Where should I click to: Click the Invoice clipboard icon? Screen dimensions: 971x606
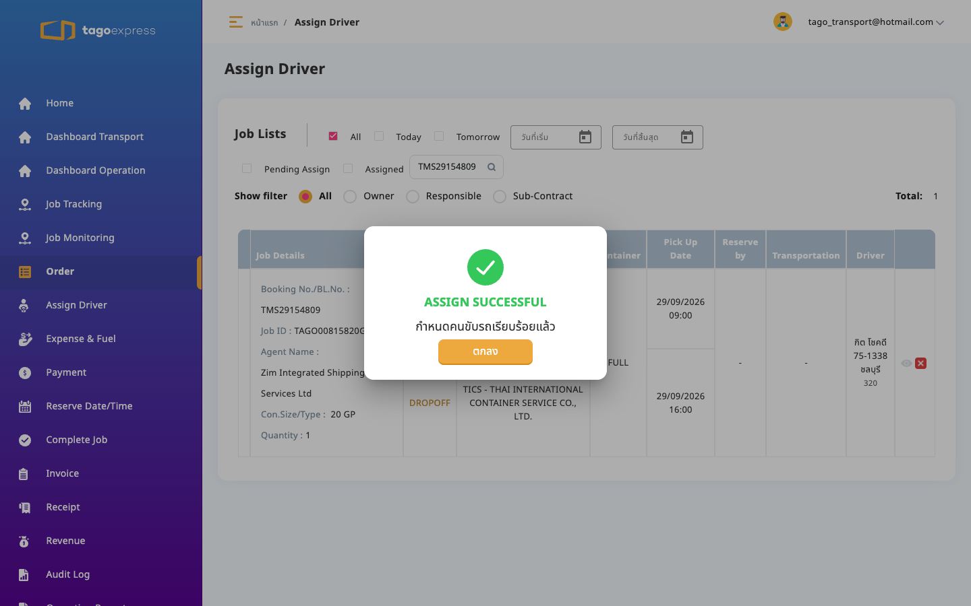24,473
